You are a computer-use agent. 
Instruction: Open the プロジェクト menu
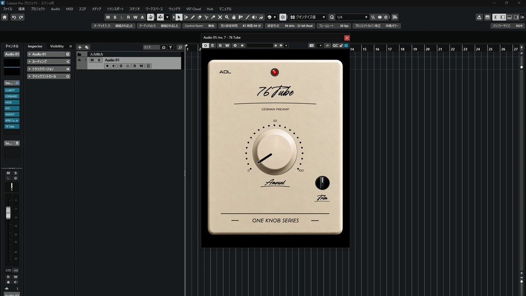(x=38, y=9)
